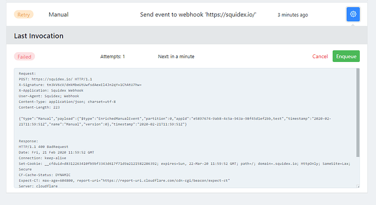Click the X-Application header line
The width and height of the screenshot is (376, 205).
51,90
